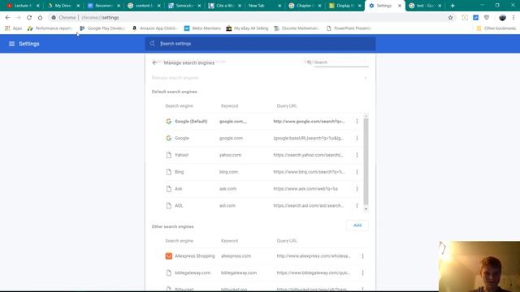Open the Google Play Developer bookmark
520x292 pixels.
pyautogui.click(x=102, y=28)
